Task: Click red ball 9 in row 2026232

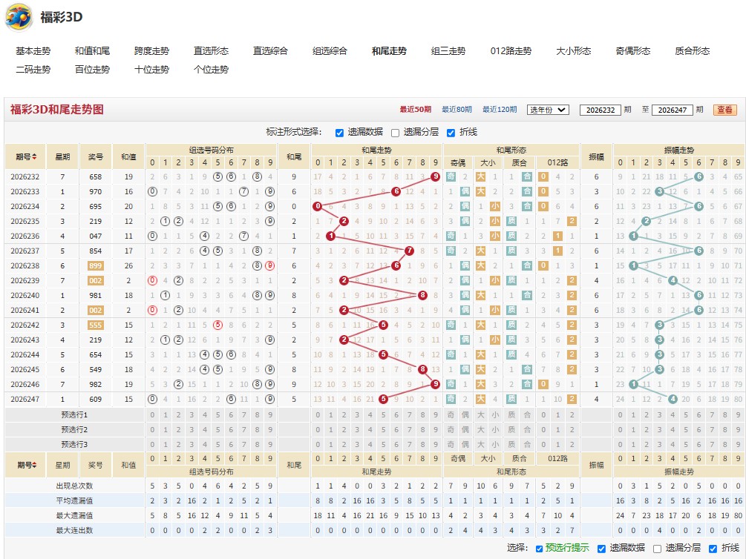Action: [x=435, y=177]
